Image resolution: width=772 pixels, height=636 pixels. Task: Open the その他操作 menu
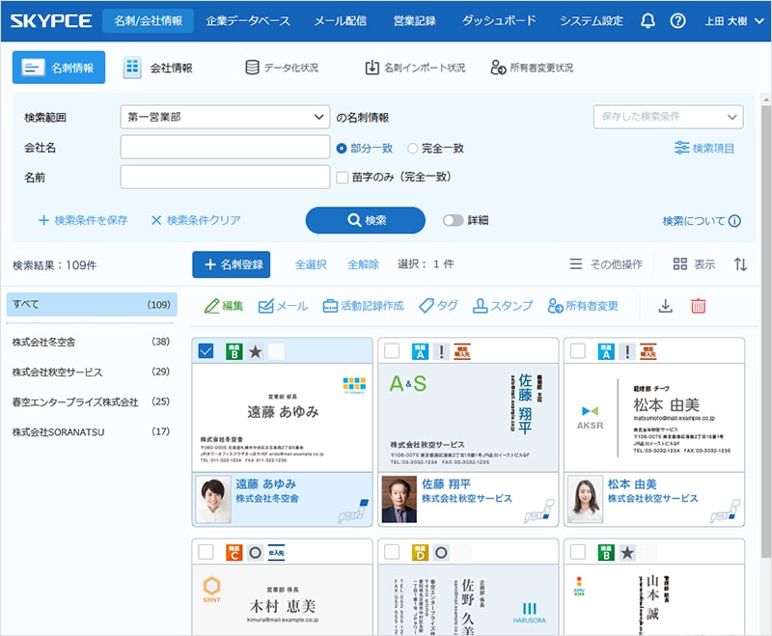point(606,264)
